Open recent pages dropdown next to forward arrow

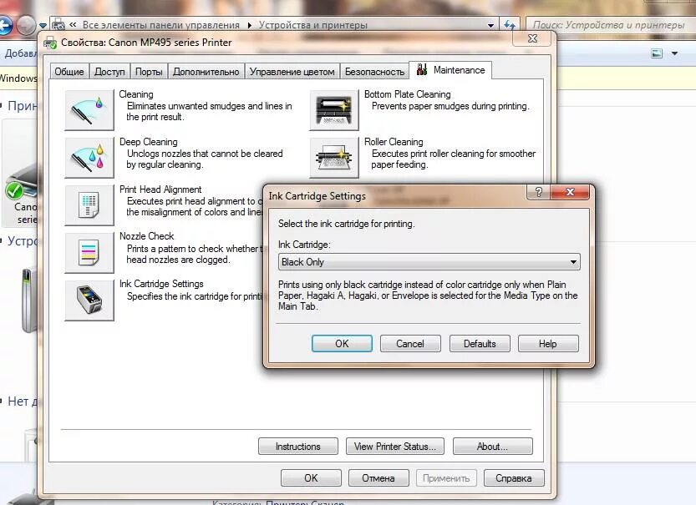tap(43, 26)
